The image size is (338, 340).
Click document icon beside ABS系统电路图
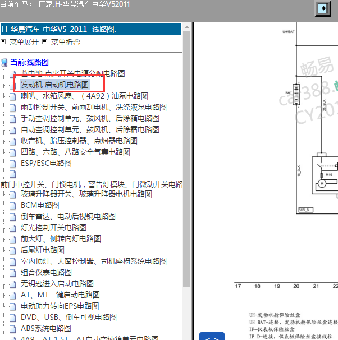[x=12, y=329]
